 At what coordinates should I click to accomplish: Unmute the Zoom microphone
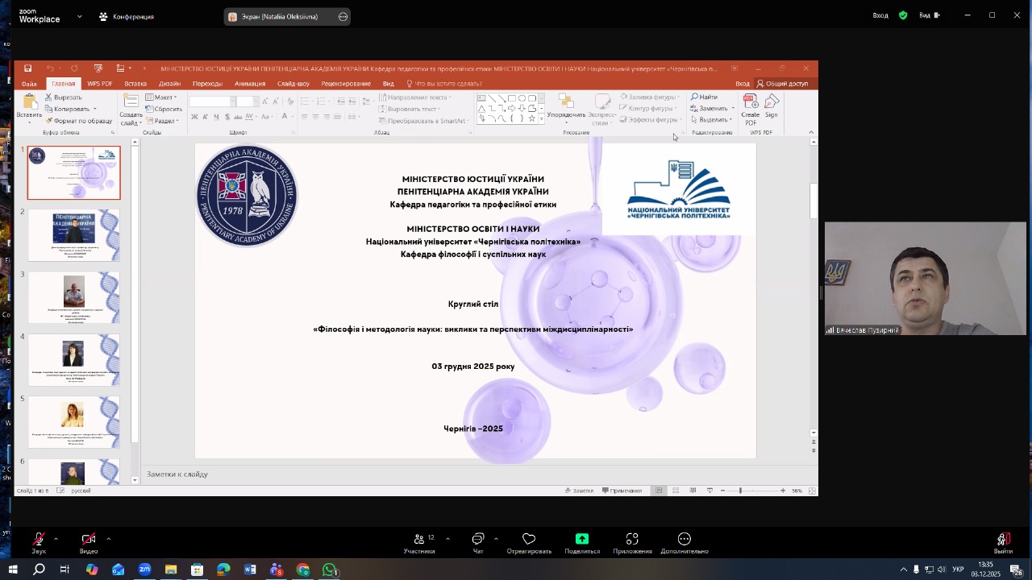point(39,539)
